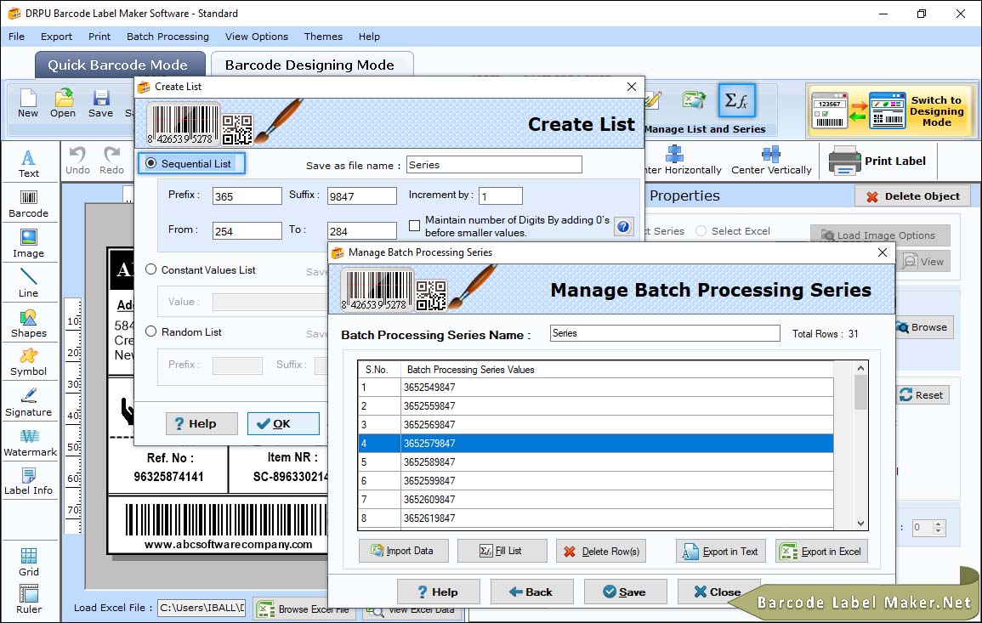Screen dimensions: 982x623
Task: Click the Batch Processing Series Name field
Action: [x=665, y=333]
